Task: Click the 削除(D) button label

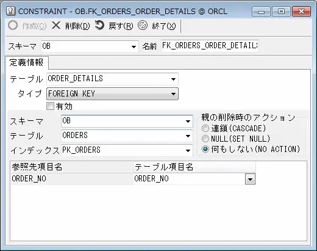Action: tap(77, 26)
